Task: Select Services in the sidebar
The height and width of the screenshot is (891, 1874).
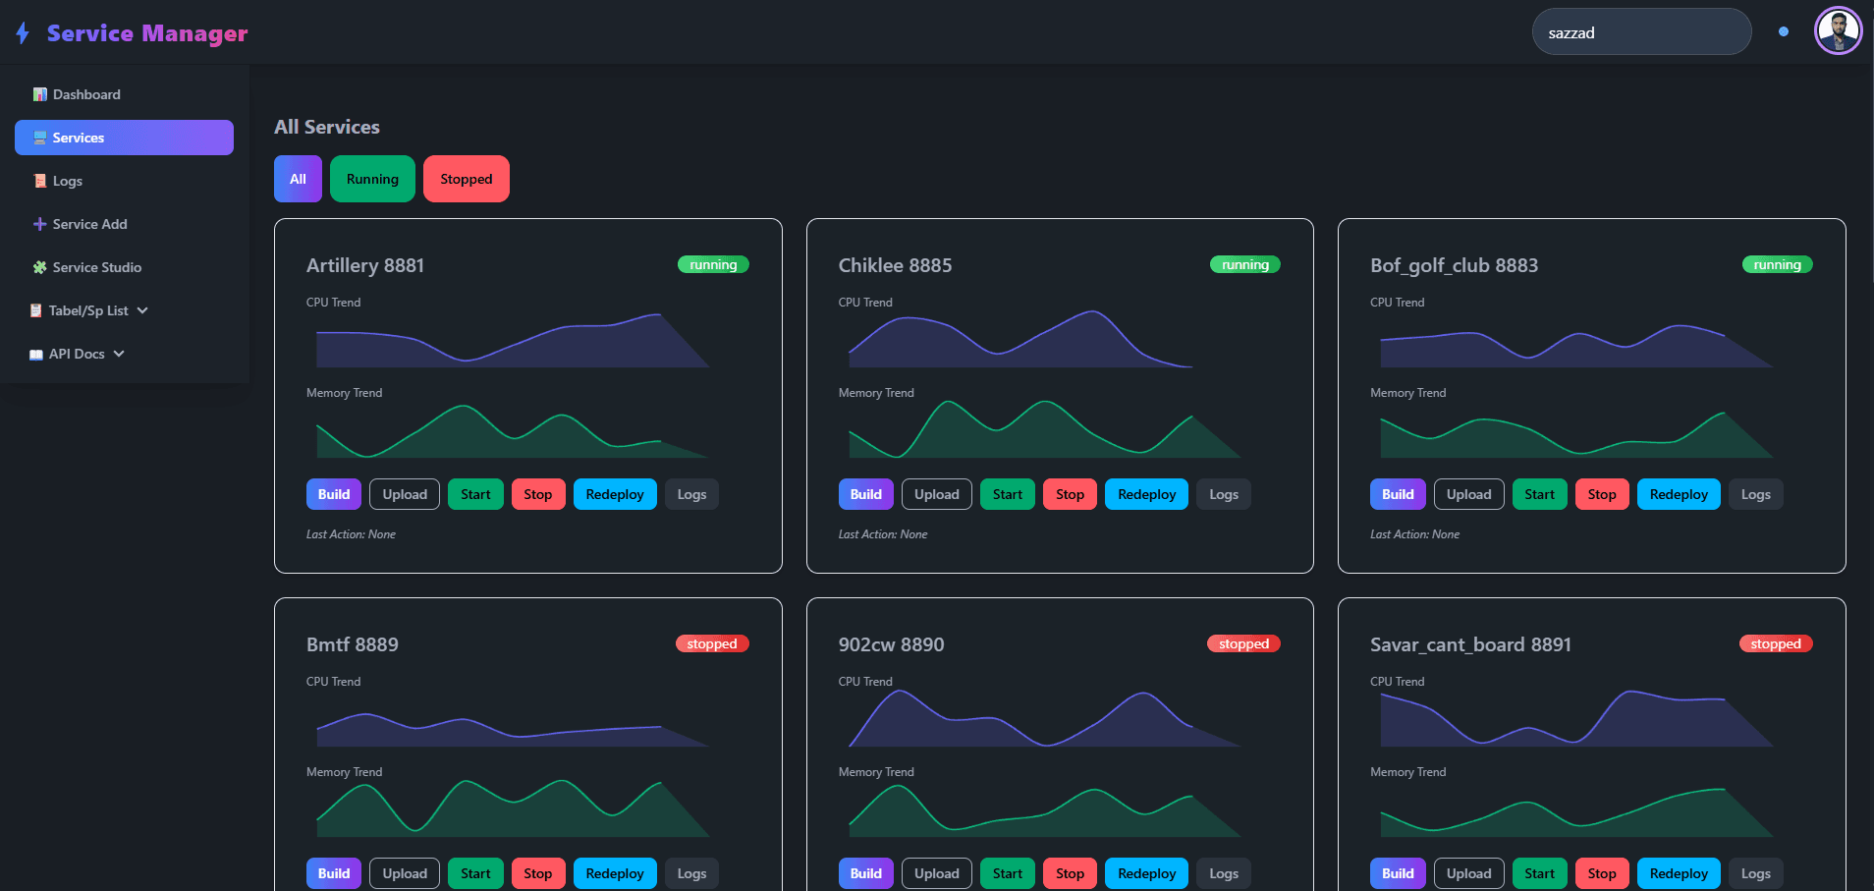Action: click(124, 138)
